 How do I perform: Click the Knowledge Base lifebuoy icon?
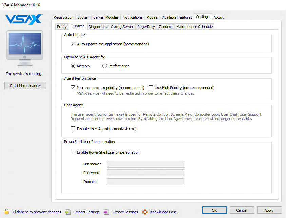(145, 212)
